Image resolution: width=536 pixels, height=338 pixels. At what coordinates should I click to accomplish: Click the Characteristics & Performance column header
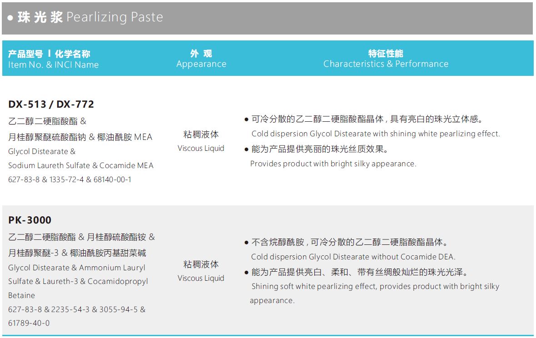coord(386,64)
